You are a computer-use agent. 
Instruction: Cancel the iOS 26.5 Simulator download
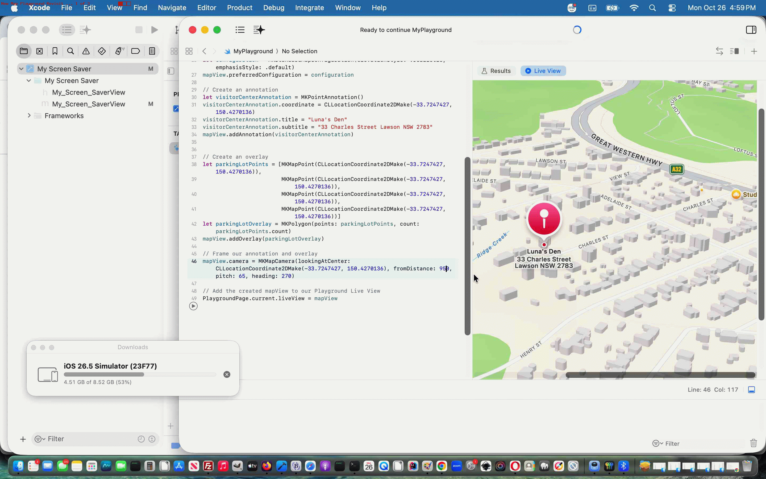tap(227, 374)
